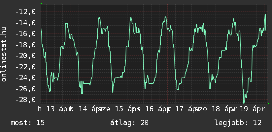Select the -26,0 Y-axis label
The width and height of the screenshot is (272, 132).
point(25,89)
